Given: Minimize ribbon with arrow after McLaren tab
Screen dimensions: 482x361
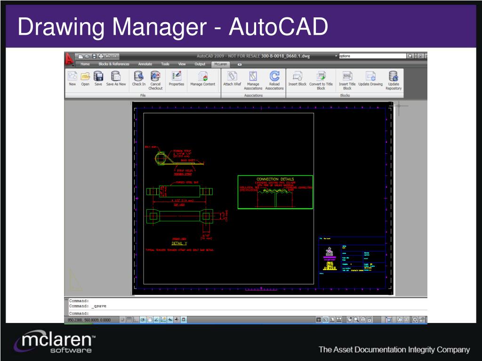Looking at the screenshot, I should pyautogui.click(x=240, y=64).
